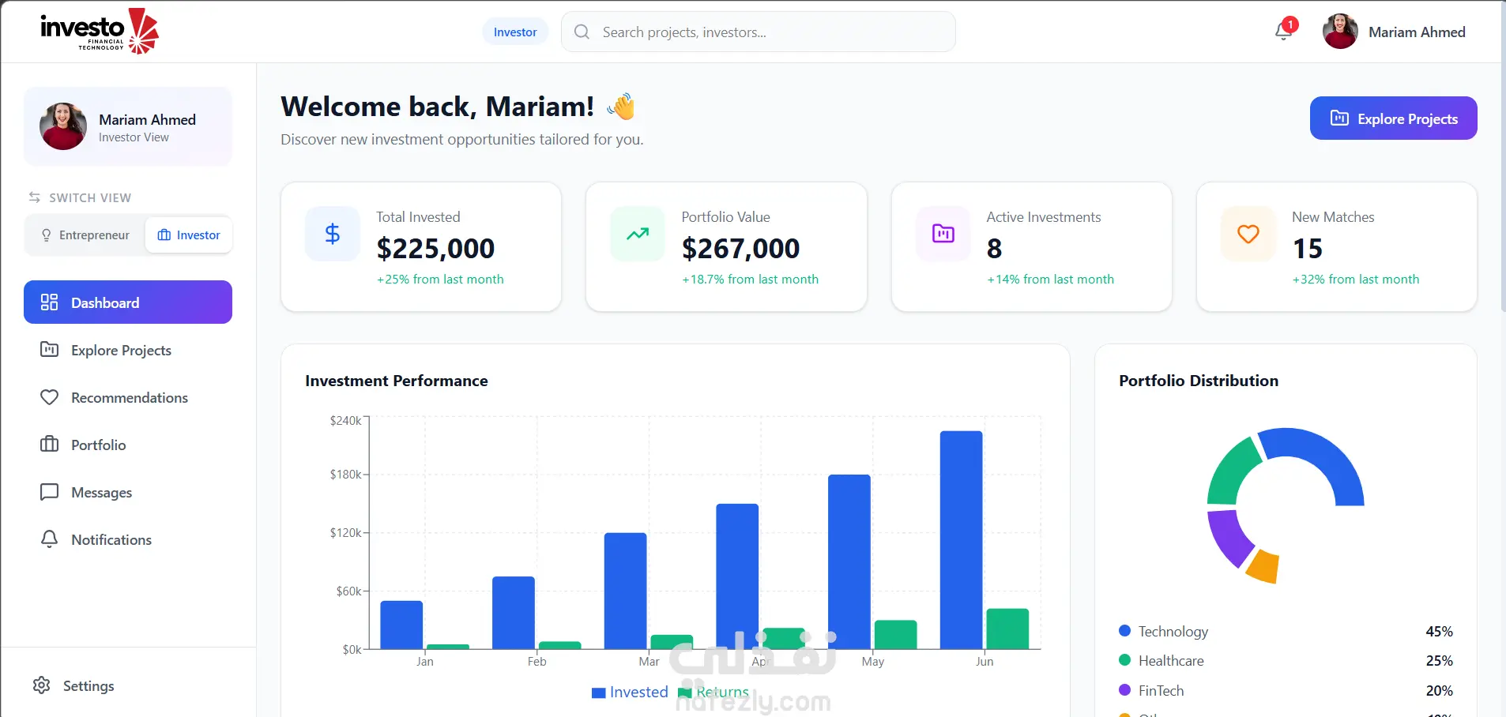Click the notification bell icon in header
Image resolution: width=1506 pixels, height=717 pixels.
pyautogui.click(x=1284, y=31)
